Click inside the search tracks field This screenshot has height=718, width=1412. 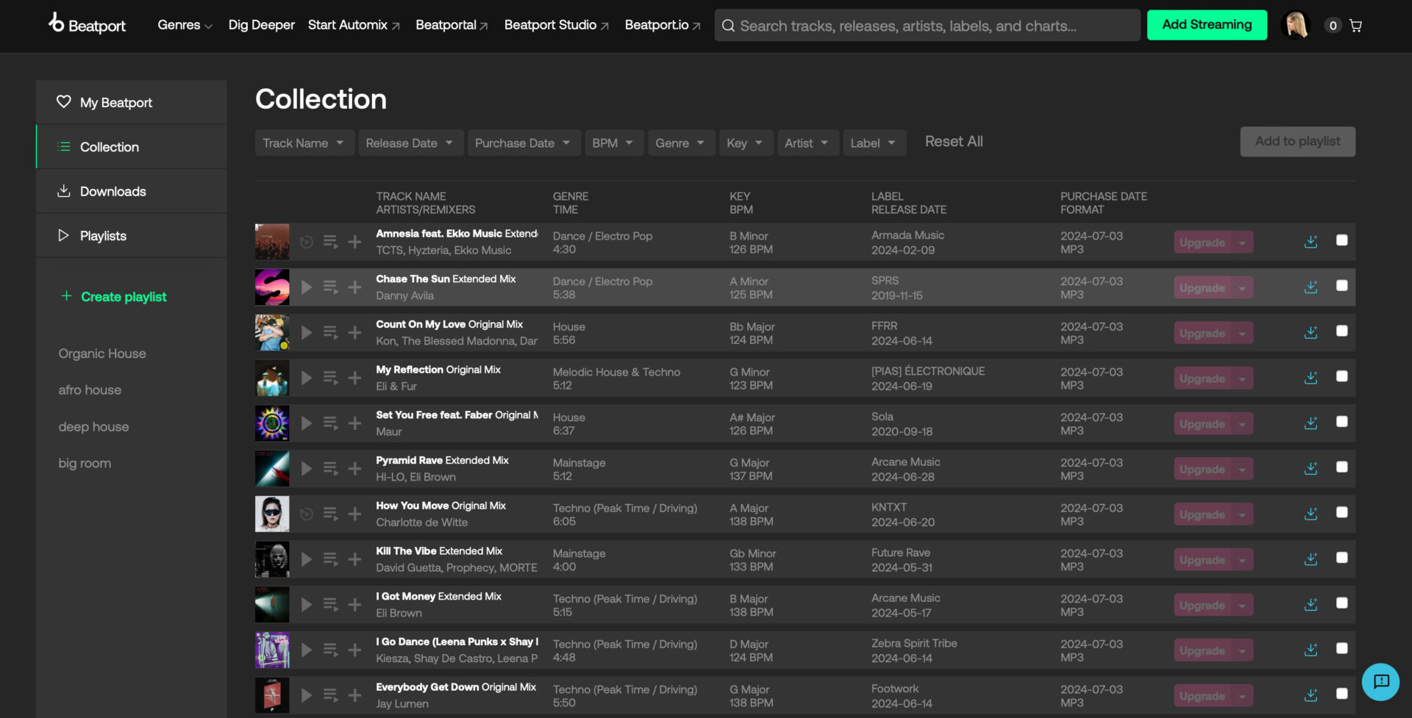click(x=927, y=25)
